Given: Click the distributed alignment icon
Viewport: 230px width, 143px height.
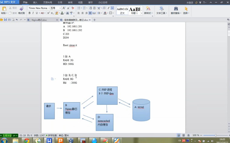Looking at the screenshot, I should 94,13.
